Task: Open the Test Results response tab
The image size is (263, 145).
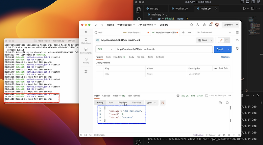Action: click(x=134, y=96)
